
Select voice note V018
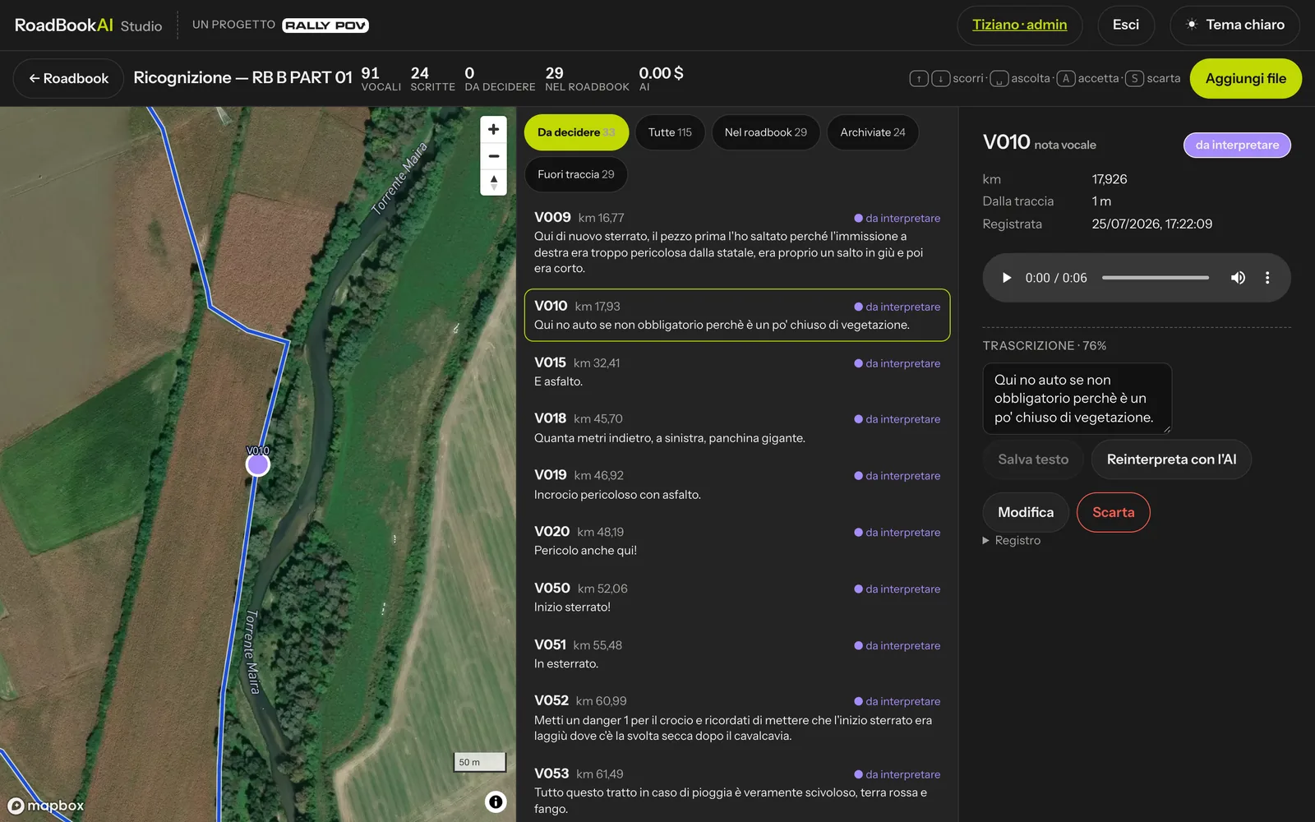(737, 428)
